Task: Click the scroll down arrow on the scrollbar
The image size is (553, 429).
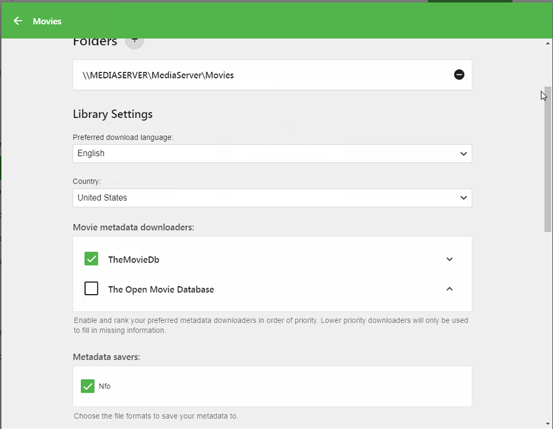Action: tap(548, 423)
